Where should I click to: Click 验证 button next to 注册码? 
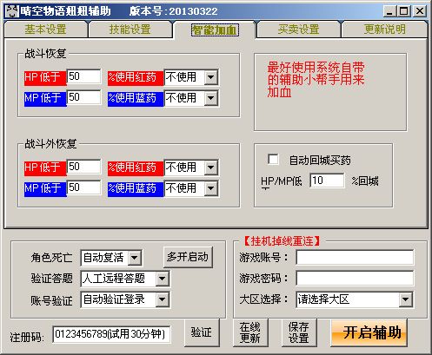pyautogui.click(x=202, y=332)
